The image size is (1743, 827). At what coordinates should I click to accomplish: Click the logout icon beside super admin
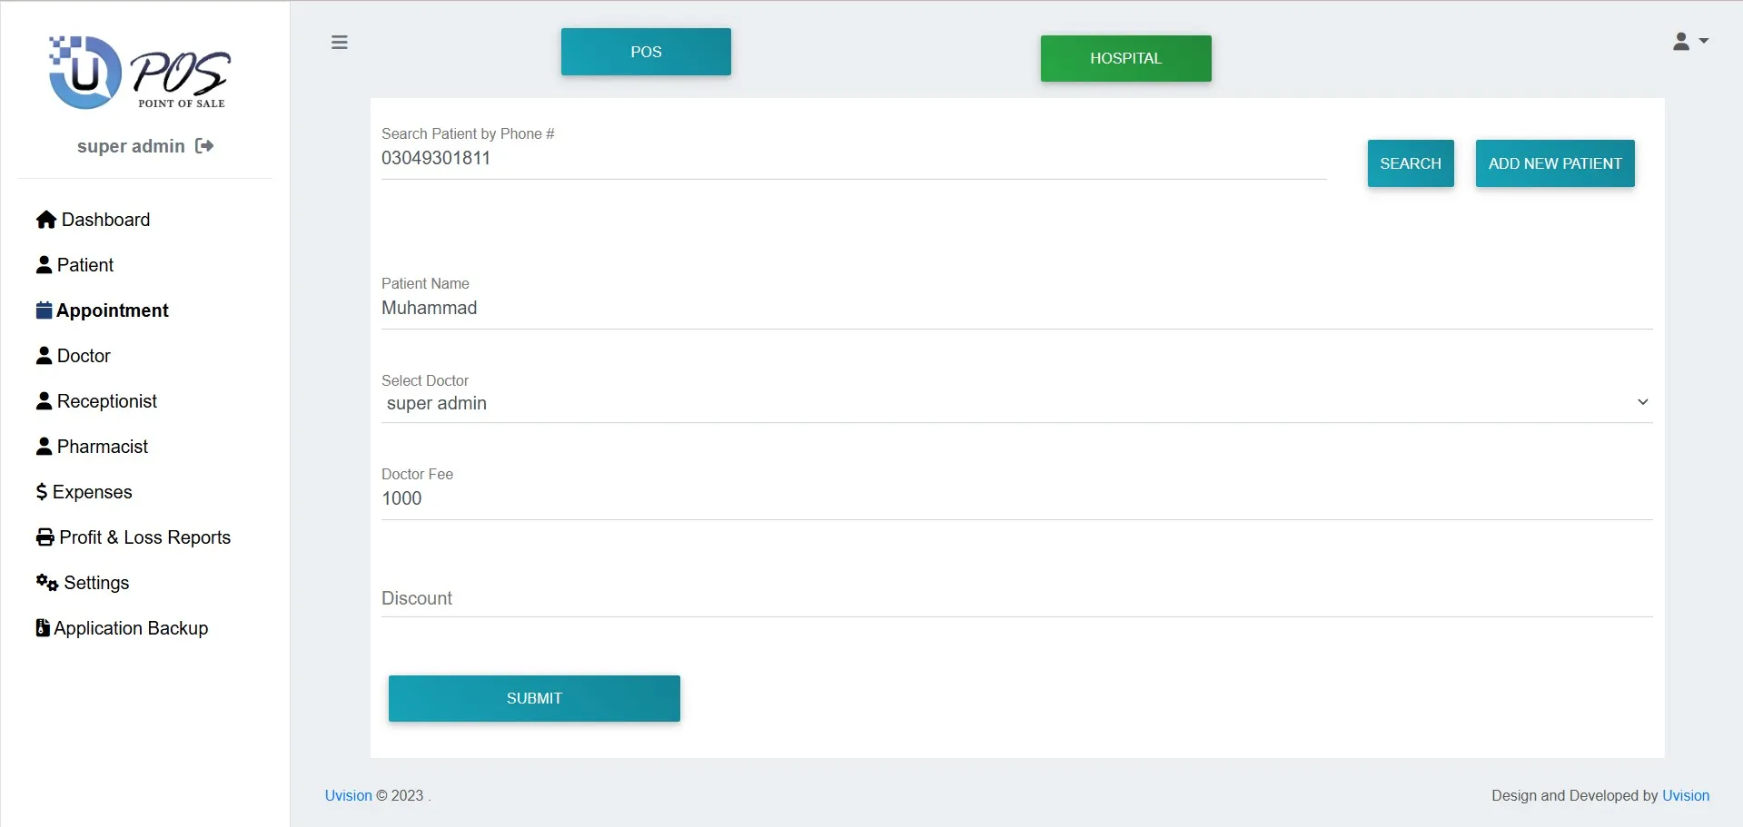[204, 146]
